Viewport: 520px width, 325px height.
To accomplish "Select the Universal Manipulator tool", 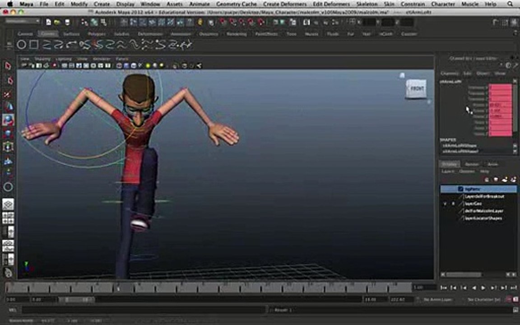I will 8,147.
